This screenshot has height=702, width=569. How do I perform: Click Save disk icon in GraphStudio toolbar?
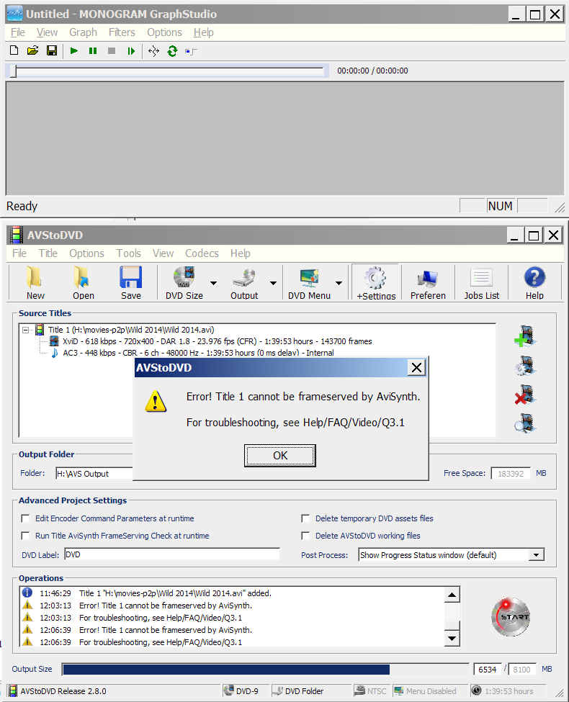point(52,50)
